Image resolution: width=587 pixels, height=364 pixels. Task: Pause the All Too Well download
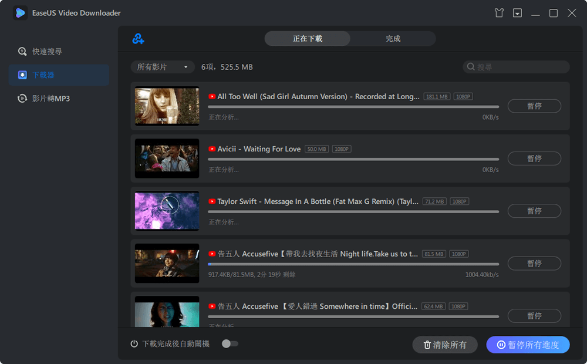[534, 106]
